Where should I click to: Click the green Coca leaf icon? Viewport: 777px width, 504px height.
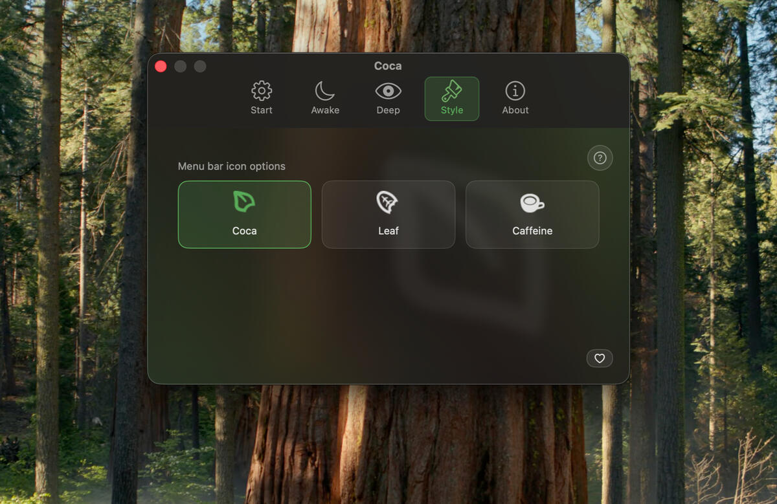[244, 201]
